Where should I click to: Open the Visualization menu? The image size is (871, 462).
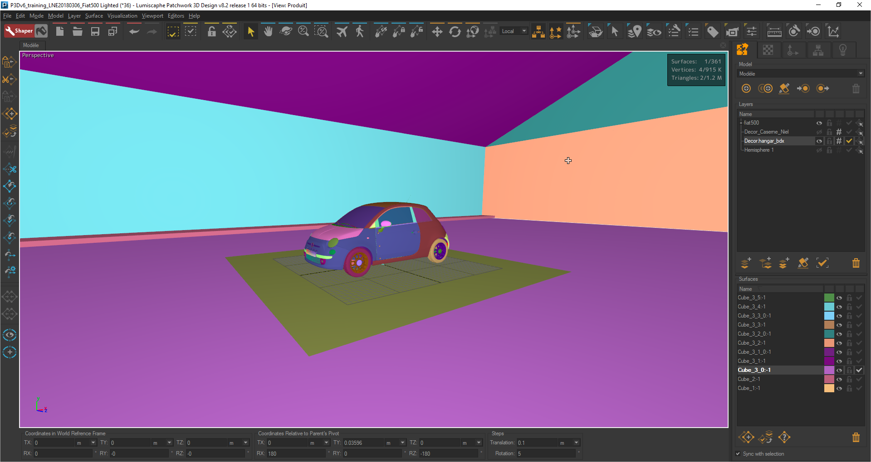[x=122, y=16]
